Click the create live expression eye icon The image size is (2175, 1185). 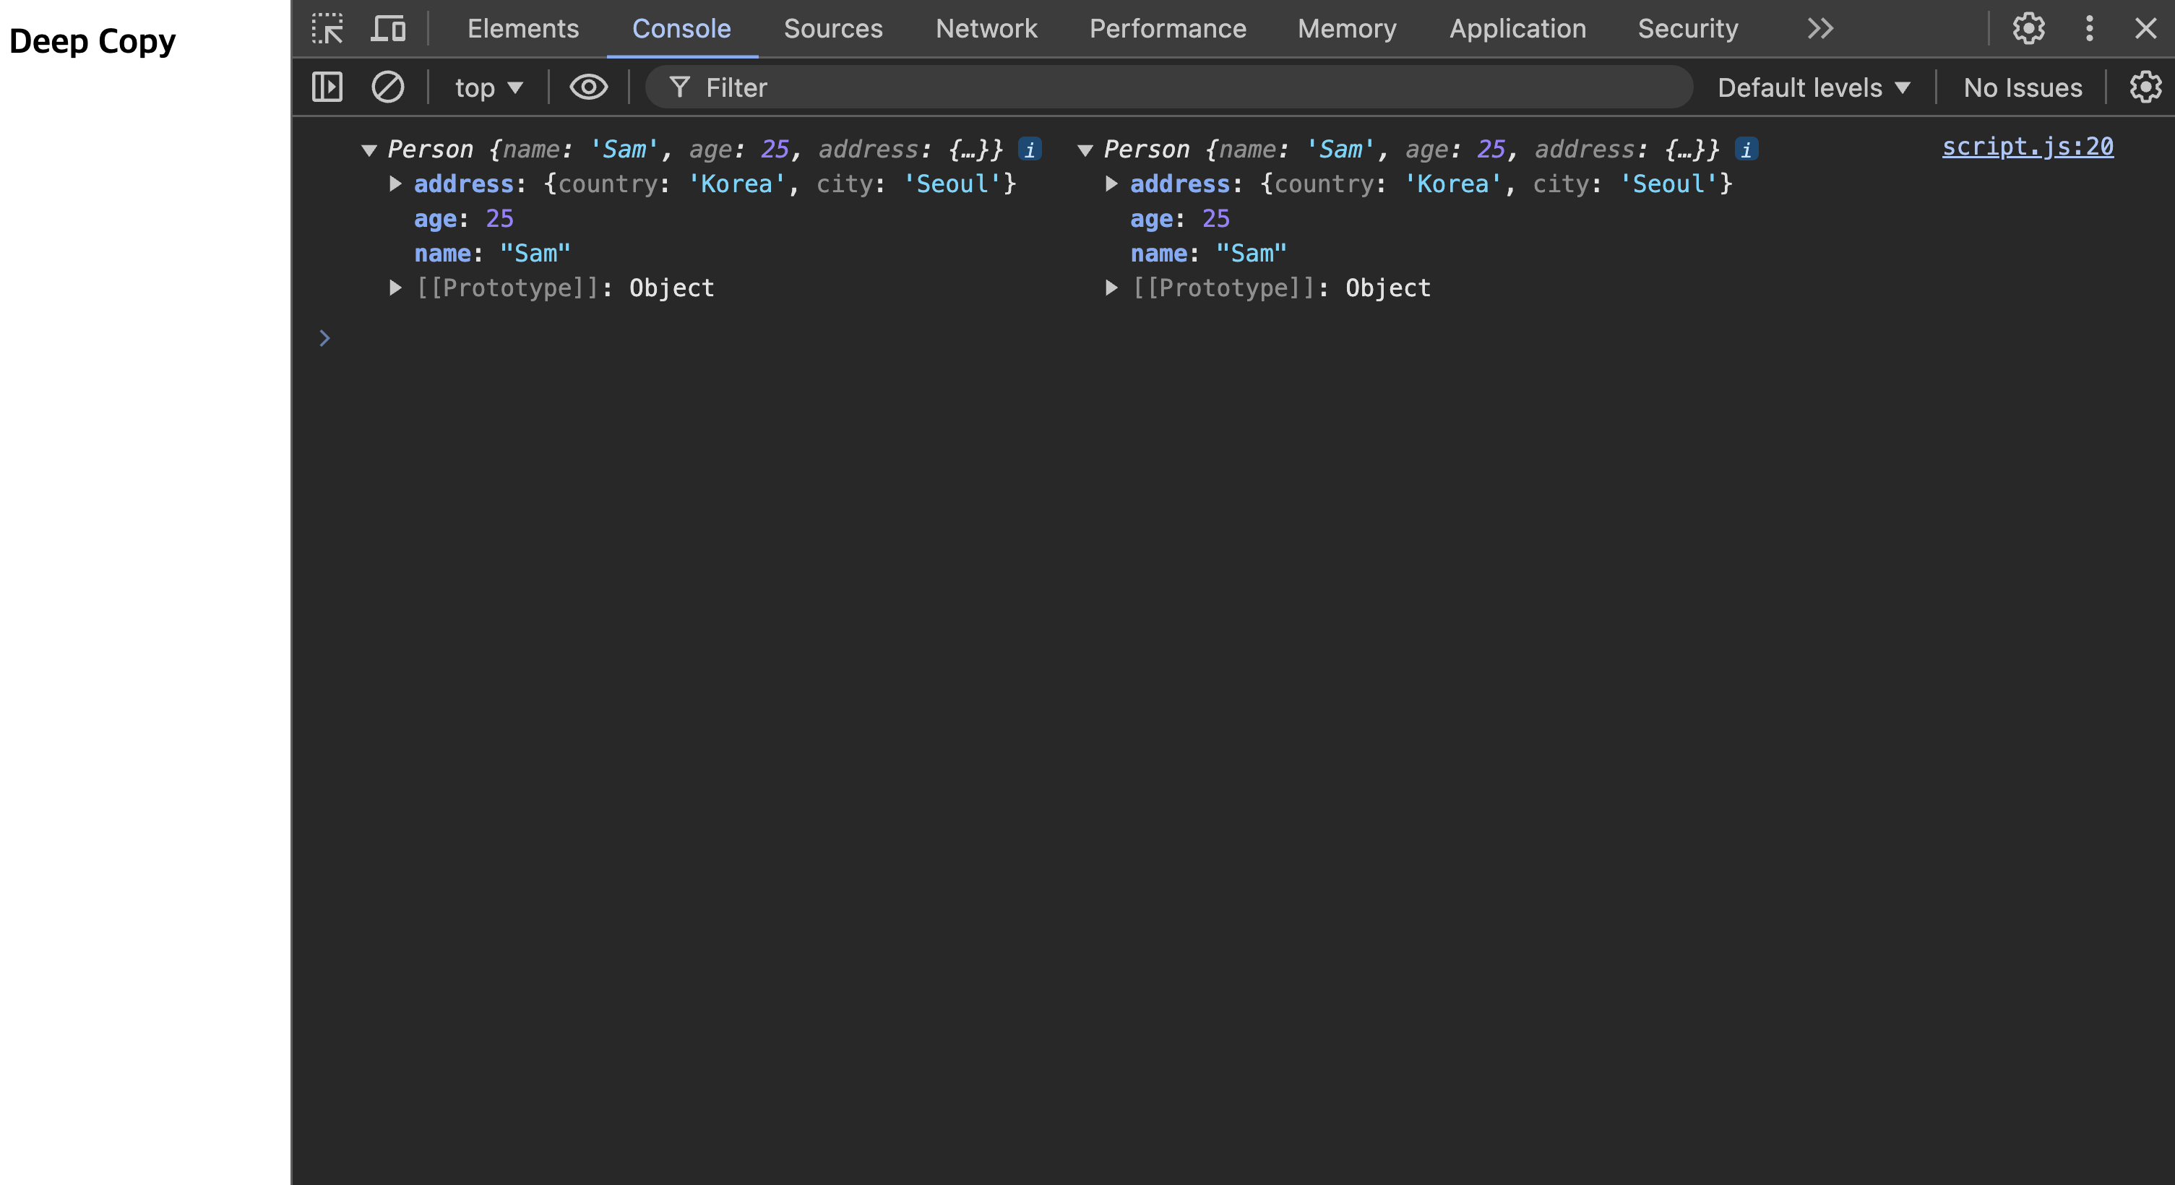(588, 87)
